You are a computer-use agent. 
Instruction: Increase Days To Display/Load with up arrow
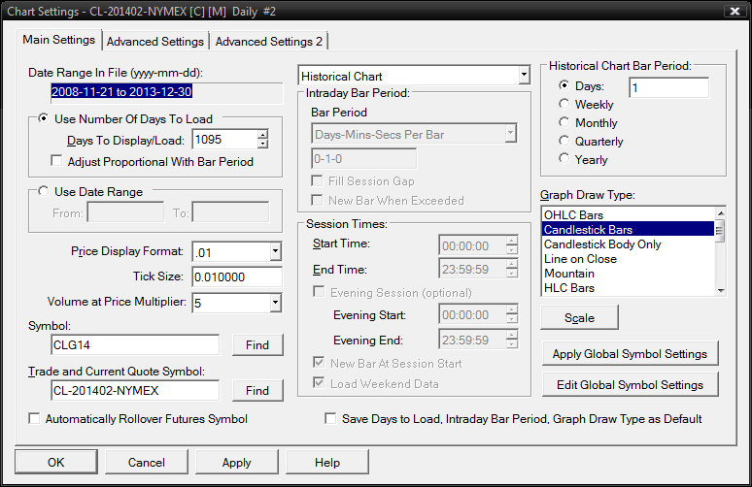click(262, 135)
